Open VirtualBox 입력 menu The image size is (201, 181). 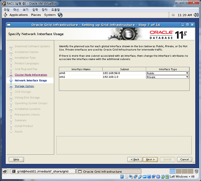35,10
